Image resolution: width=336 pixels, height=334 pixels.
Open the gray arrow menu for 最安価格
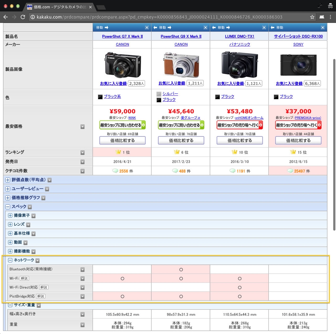pyautogui.click(x=82, y=127)
